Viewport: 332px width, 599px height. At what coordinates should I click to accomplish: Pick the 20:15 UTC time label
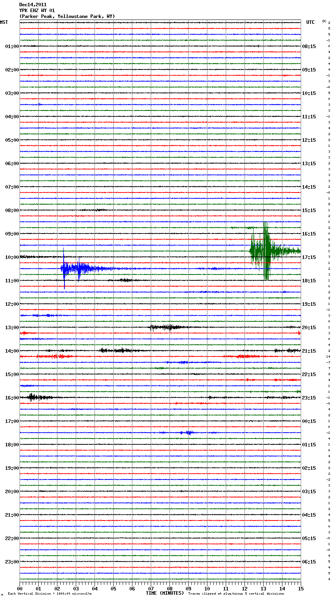[x=309, y=328]
